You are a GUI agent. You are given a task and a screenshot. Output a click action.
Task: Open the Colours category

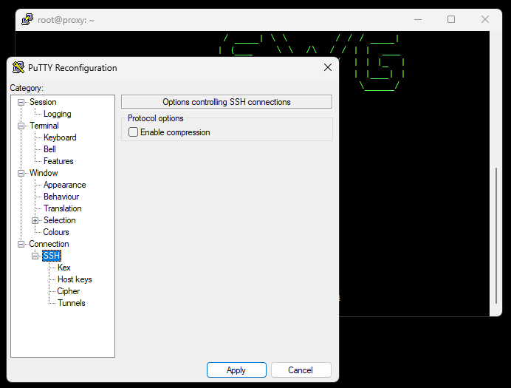coord(56,232)
